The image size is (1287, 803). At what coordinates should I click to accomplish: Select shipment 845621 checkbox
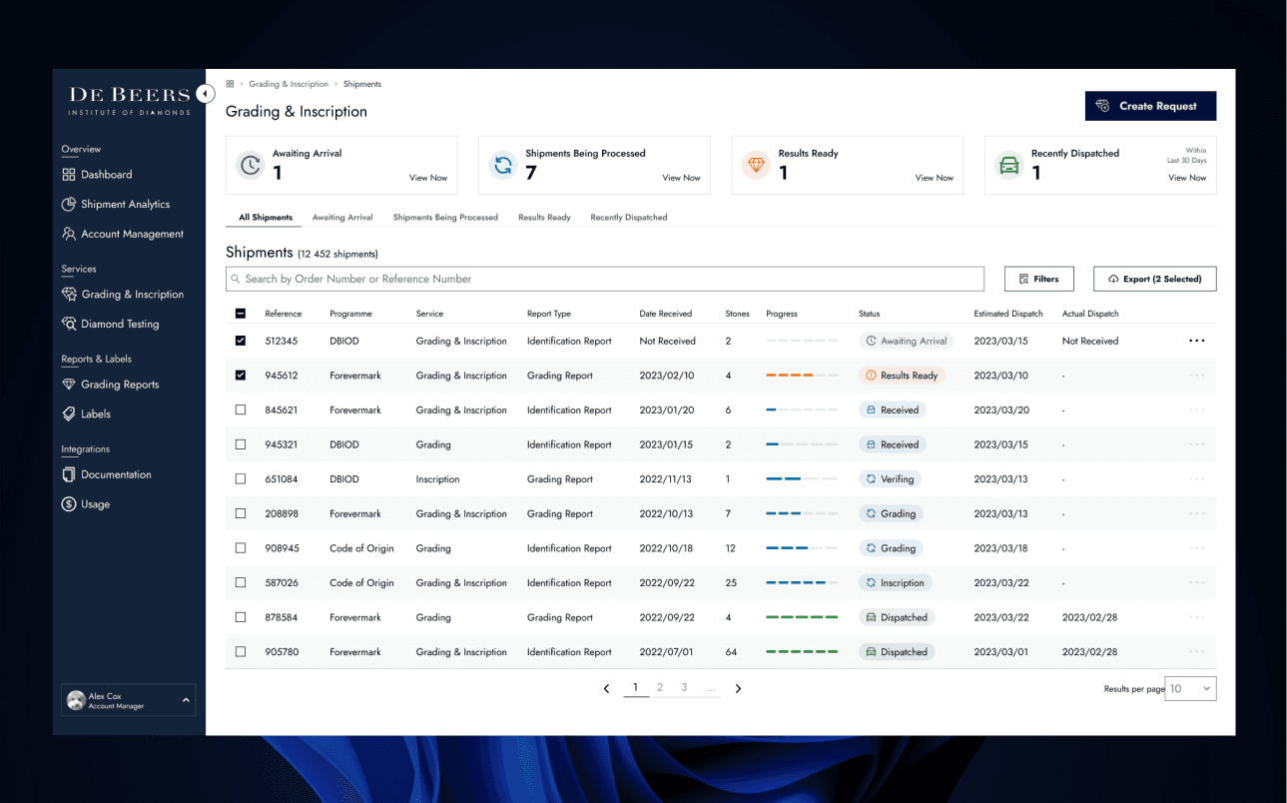tap(241, 409)
